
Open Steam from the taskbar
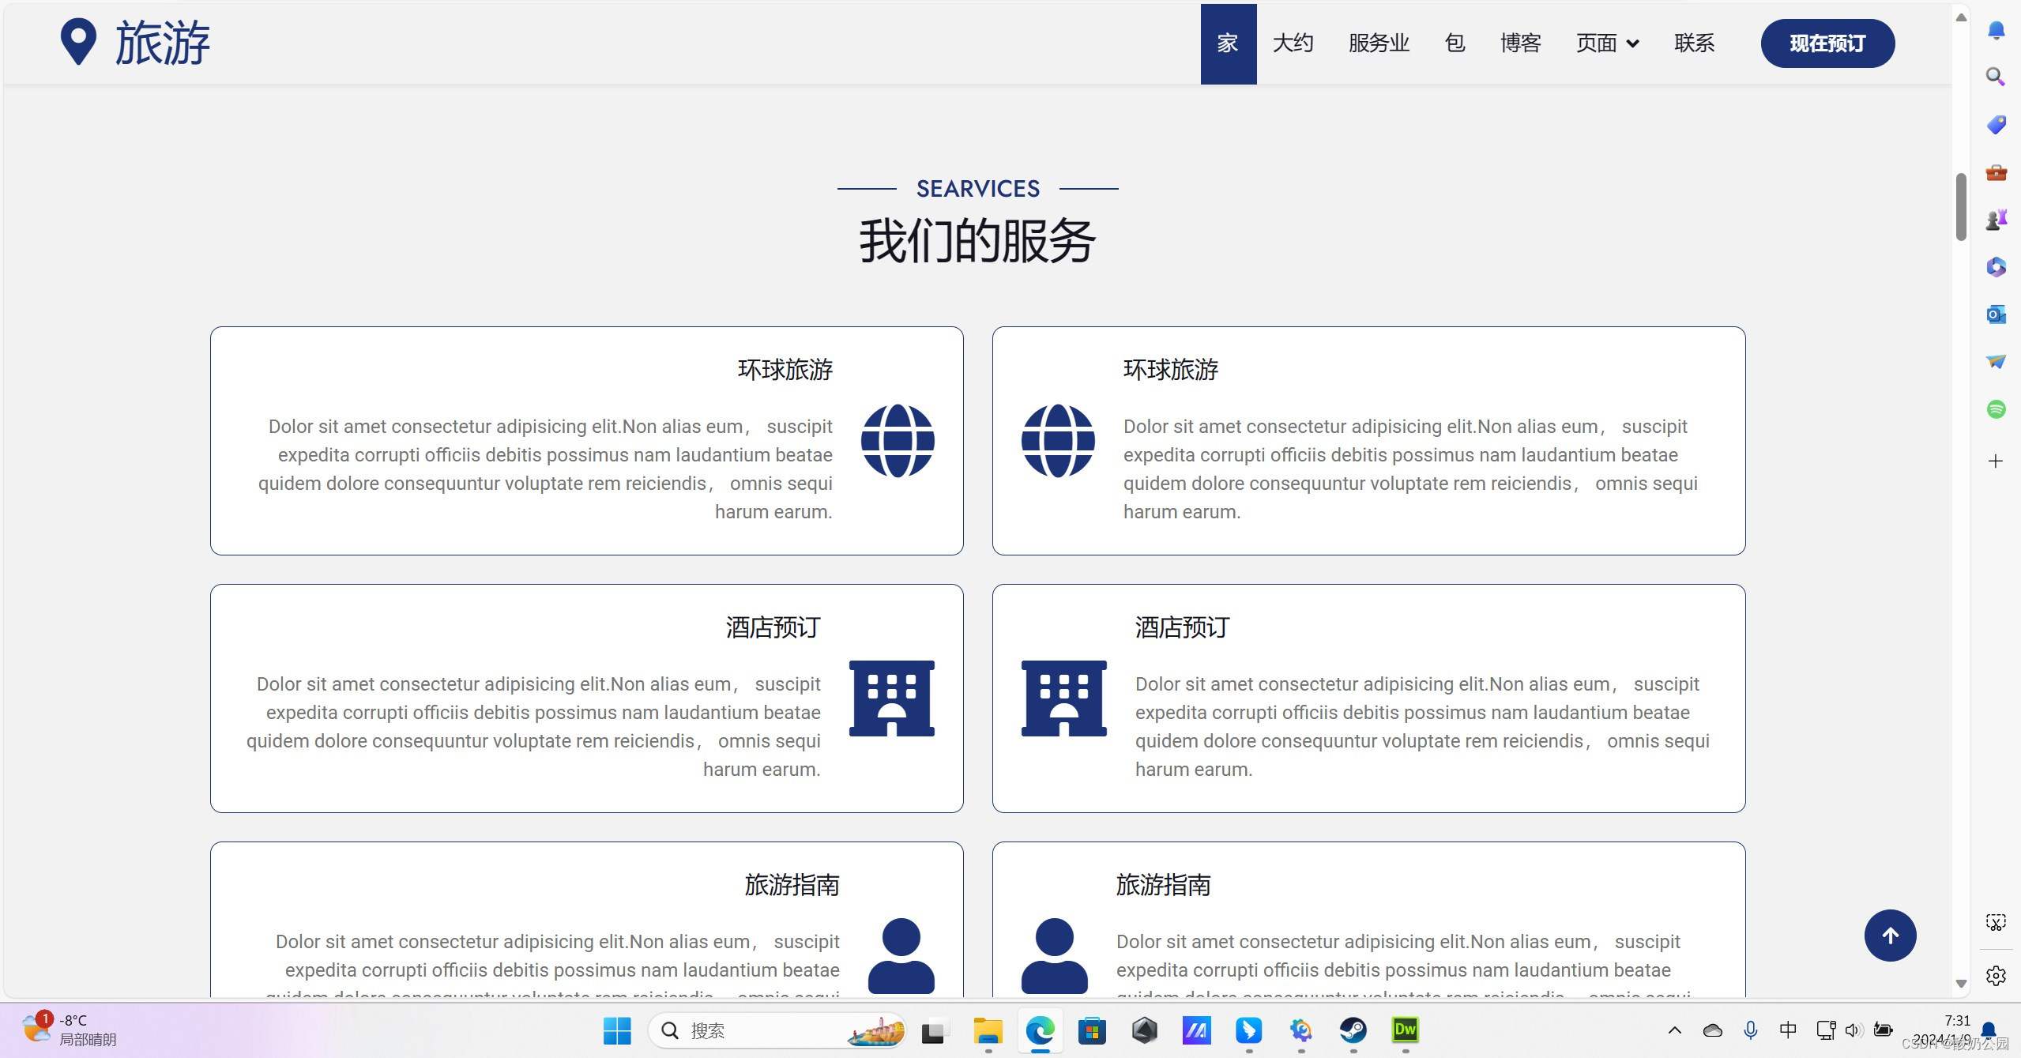1353,1030
